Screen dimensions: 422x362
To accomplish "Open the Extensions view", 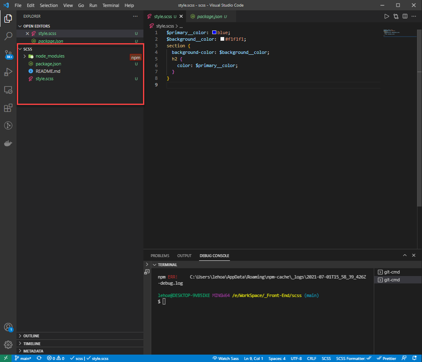I will [x=8, y=108].
